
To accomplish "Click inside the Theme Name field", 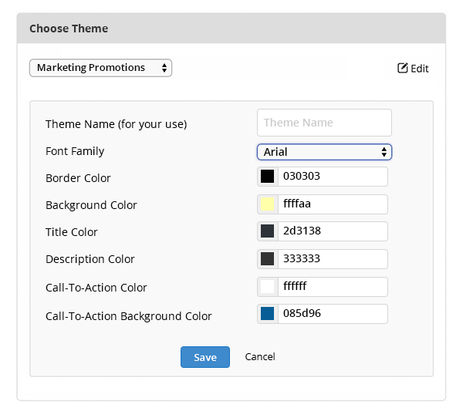I will point(324,123).
